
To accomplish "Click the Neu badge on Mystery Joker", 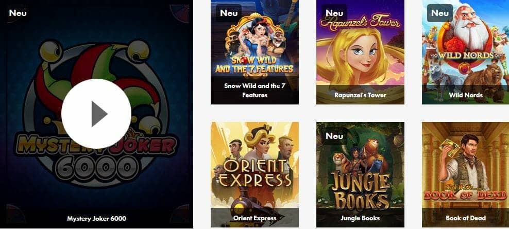I will [x=18, y=13].
